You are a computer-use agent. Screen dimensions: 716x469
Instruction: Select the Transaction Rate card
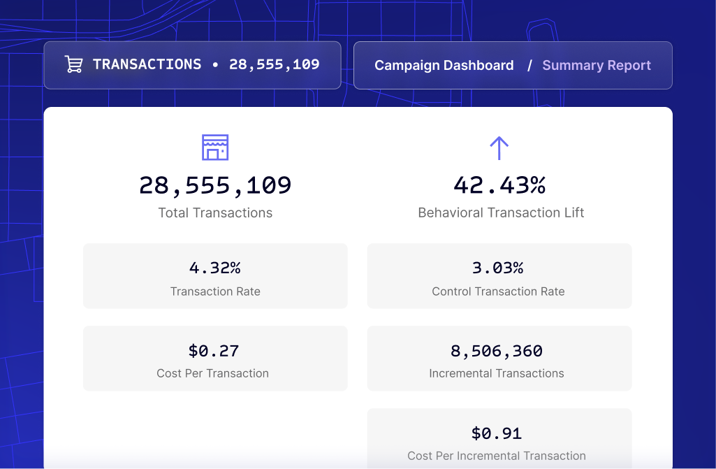coord(215,275)
